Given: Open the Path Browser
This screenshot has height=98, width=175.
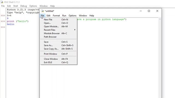Looking at the screenshot, I should (59, 37).
